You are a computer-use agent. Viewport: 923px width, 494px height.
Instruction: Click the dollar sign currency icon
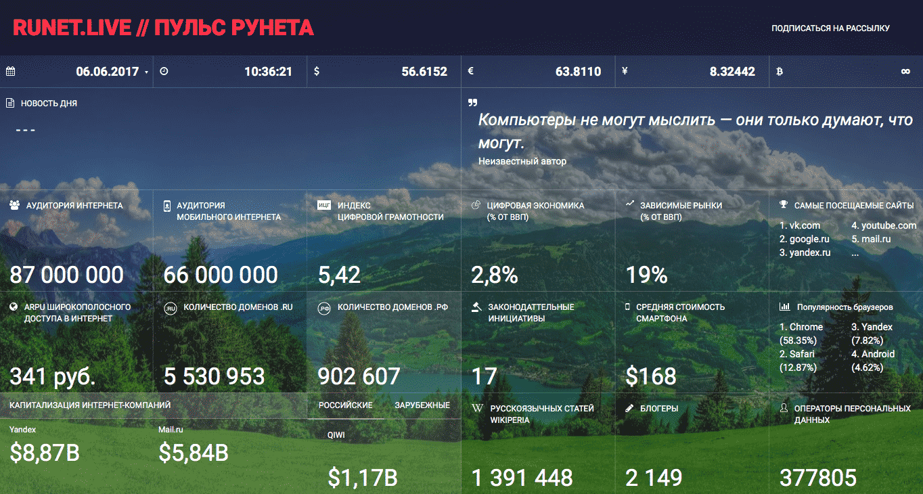point(317,71)
